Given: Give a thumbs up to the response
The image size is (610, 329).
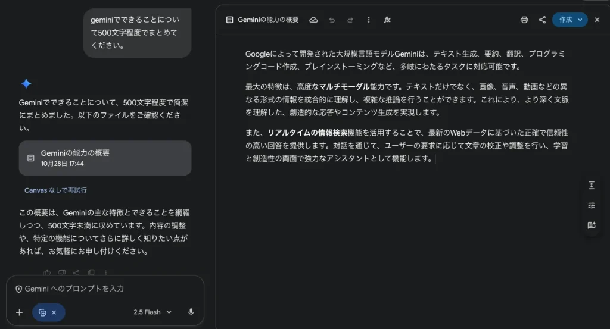Looking at the screenshot, I should [47, 272].
